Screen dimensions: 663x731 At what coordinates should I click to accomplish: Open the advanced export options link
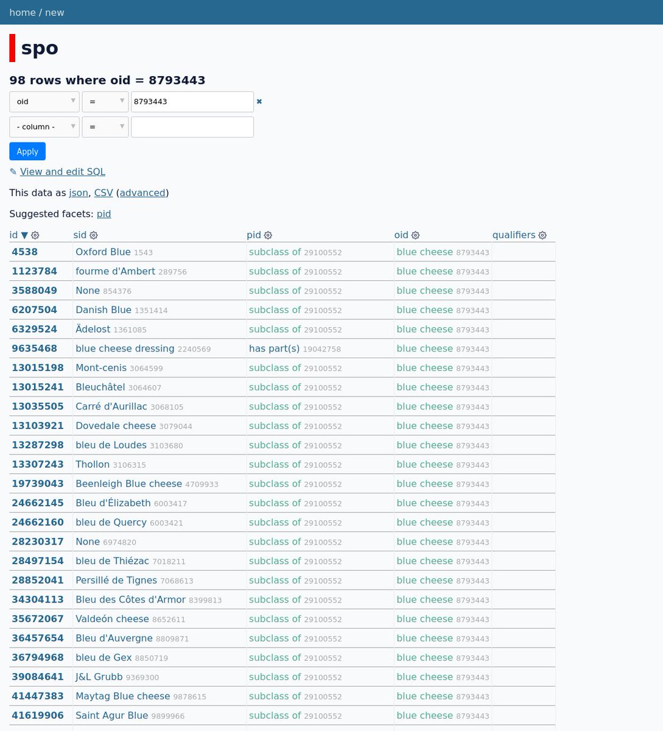[x=142, y=192]
